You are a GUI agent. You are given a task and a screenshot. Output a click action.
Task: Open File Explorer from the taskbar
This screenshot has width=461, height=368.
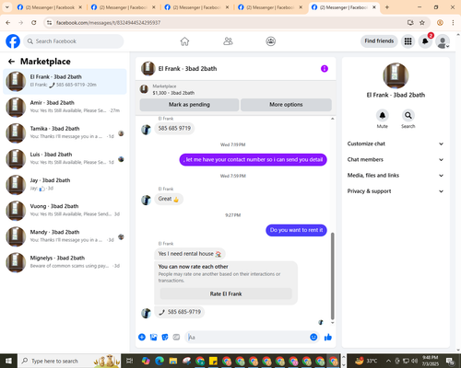[173, 361]
